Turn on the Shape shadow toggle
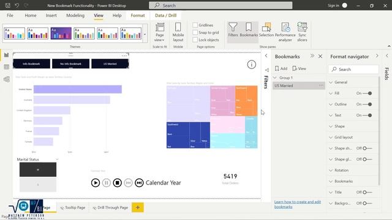 [x=367, y=148]
